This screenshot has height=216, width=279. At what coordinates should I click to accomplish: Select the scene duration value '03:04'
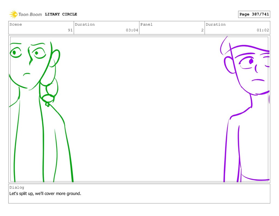[132, 30]
